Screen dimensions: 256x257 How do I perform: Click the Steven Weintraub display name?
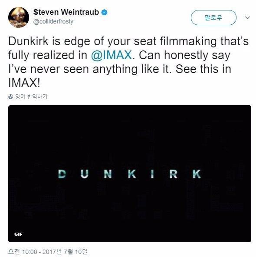coord(66,12)
